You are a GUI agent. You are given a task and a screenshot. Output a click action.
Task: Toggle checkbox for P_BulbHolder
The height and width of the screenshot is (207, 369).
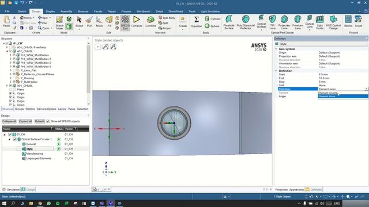pyautogui.click(x=14, y=82)
